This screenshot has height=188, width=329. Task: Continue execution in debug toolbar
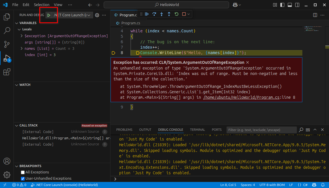point(147,14)
